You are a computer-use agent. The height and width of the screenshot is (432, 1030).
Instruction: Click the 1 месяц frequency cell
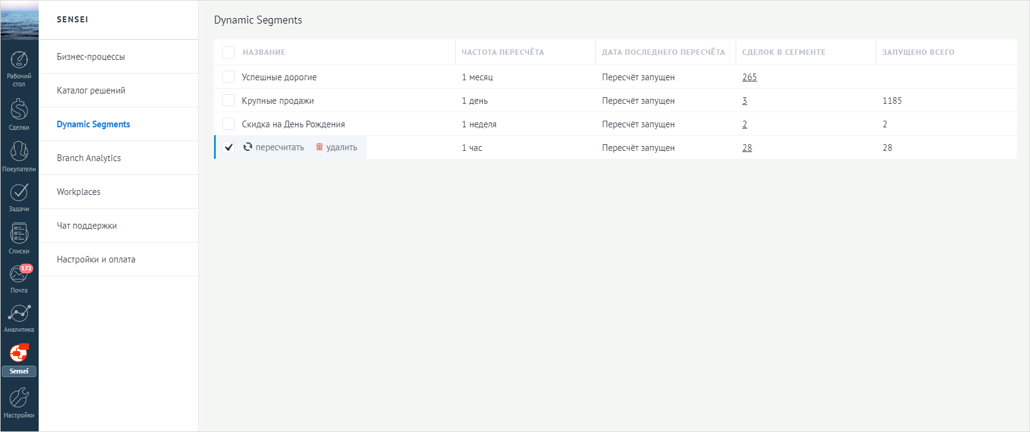[x=478, y=77]
